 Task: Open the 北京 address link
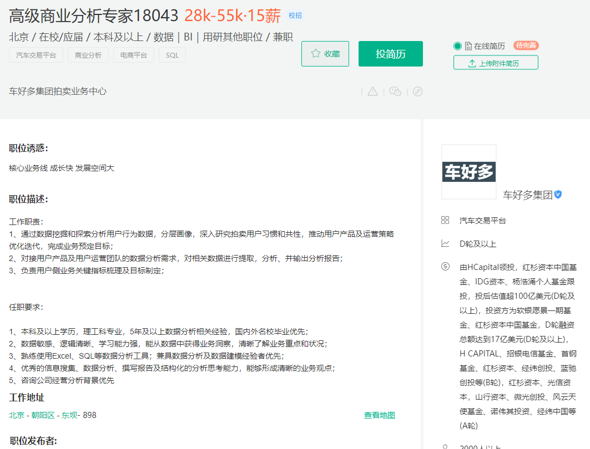[17, 415]
